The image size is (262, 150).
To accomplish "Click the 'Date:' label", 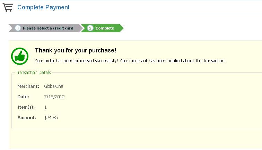I will click(x=23, y=97).
